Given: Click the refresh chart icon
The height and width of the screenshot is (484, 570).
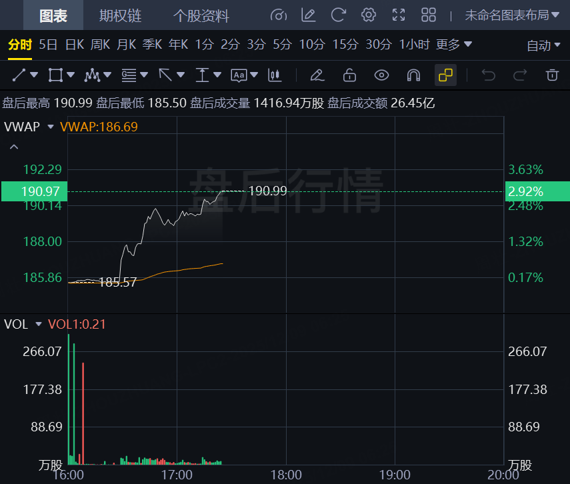Looking at the screenshot, I should [x=339, y=15].
